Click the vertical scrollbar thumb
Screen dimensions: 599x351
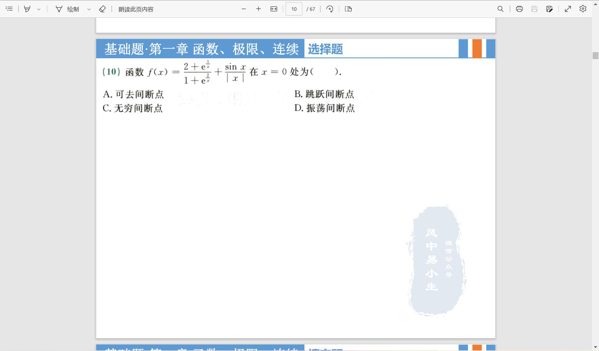(x=595, y=55)
